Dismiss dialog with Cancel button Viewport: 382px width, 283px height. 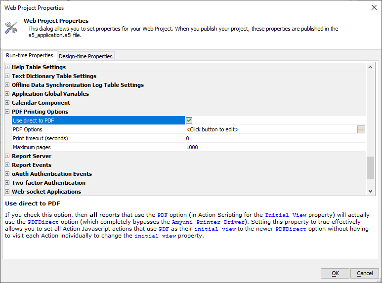365,273
